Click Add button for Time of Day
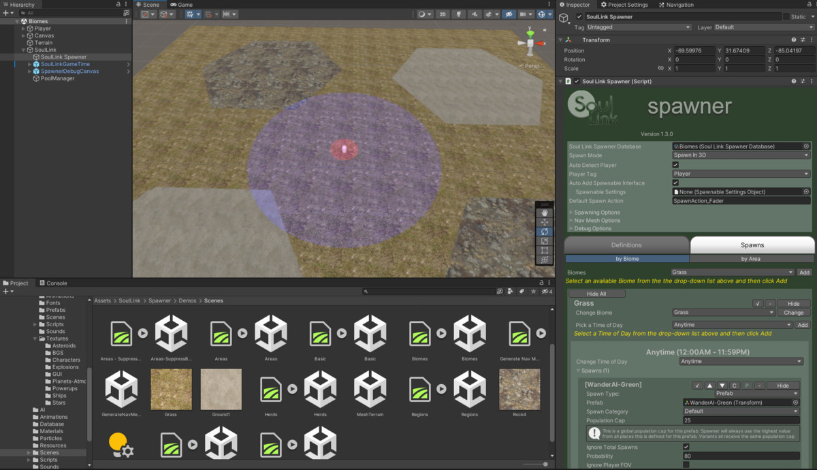The image size is (817, 470). (x=803, y=325)
